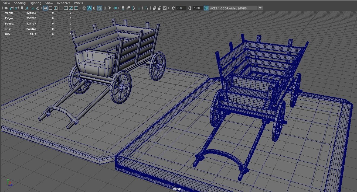Click X-Ray Active Components icon
Image resolution: width=357 pixels, height=192 pixels.
pyautogui.click(x=160, y=8)
